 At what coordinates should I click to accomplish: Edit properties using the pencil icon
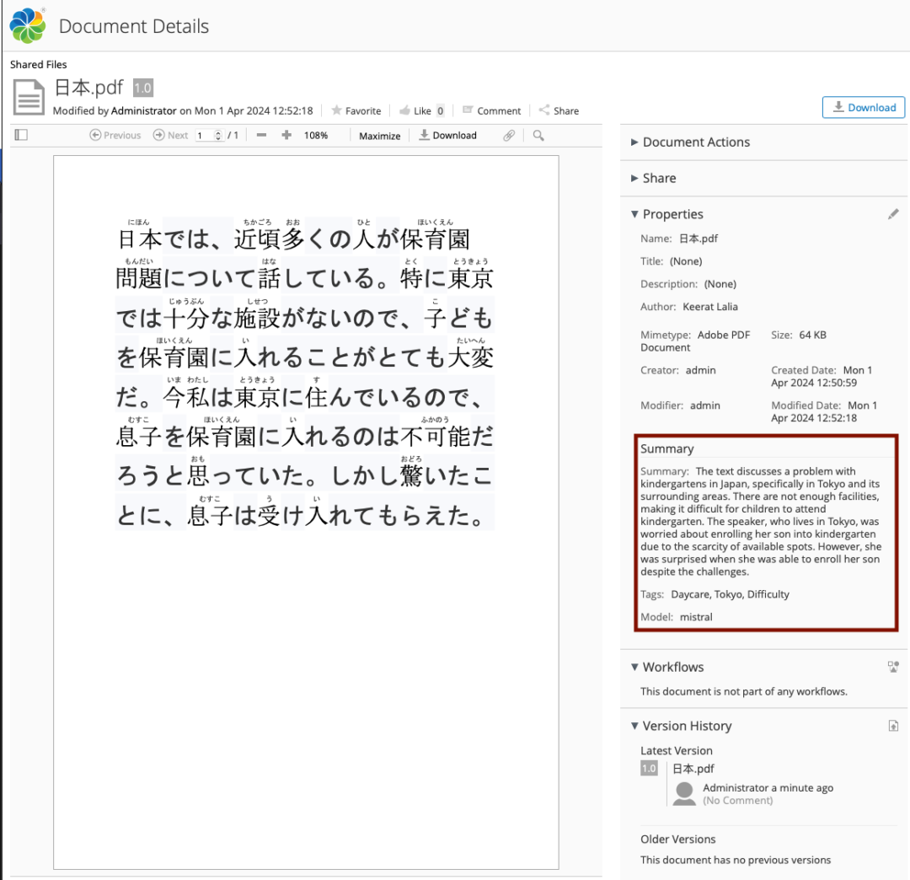tap(893, 214)
